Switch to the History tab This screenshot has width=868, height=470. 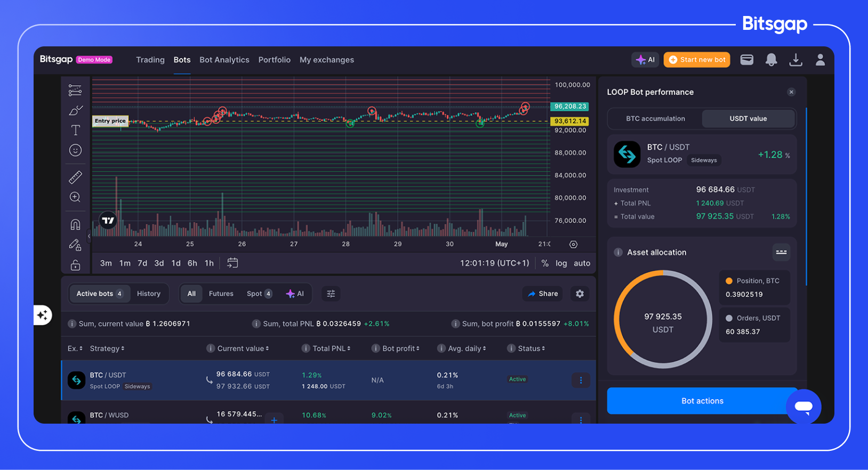click(148, 294)
